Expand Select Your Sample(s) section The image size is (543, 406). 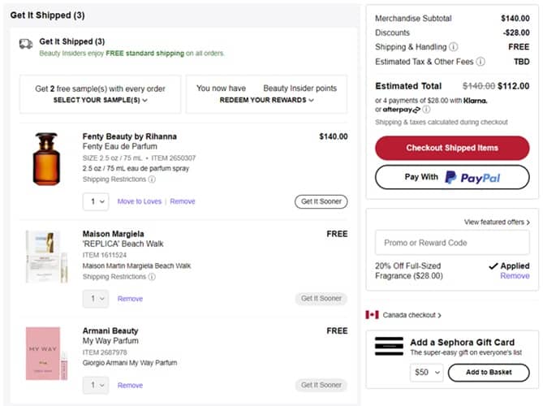tap(100, 100)
